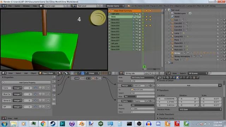
Task: Move the HP property down
Action: click(x=43, y=107)
